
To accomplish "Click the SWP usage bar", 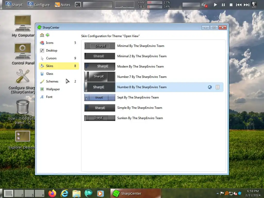I will 155,6.
